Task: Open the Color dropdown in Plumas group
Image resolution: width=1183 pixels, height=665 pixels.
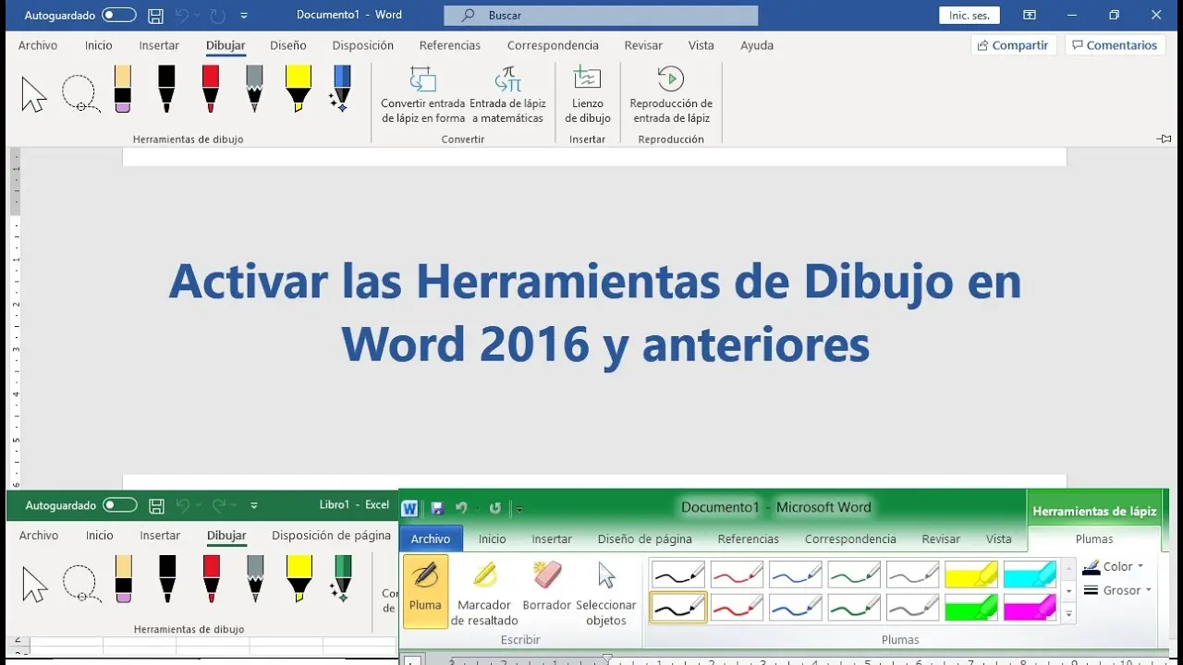Action: [1114, 566]
